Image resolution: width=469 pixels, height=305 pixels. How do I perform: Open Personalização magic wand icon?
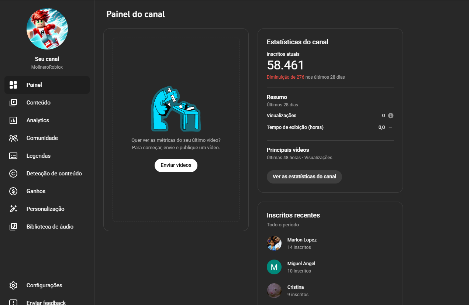[x=13, y=209]
